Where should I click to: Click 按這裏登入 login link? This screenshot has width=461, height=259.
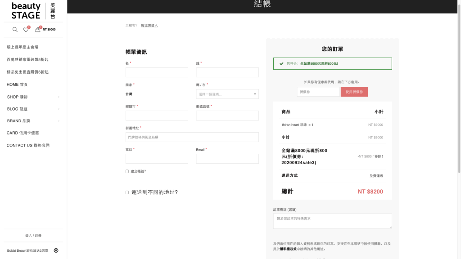coord(149,26)
